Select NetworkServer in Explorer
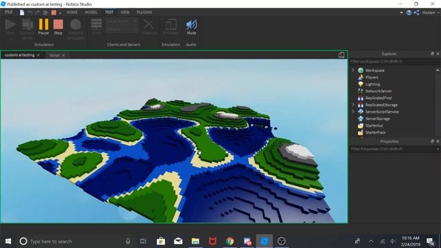Image resolution: width=441 pixels, height=248 pixels. click(378, 91)
